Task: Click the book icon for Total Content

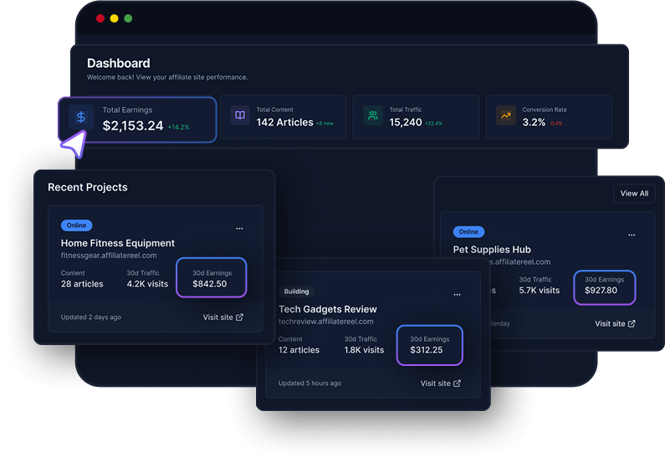Action: (240, 115)
